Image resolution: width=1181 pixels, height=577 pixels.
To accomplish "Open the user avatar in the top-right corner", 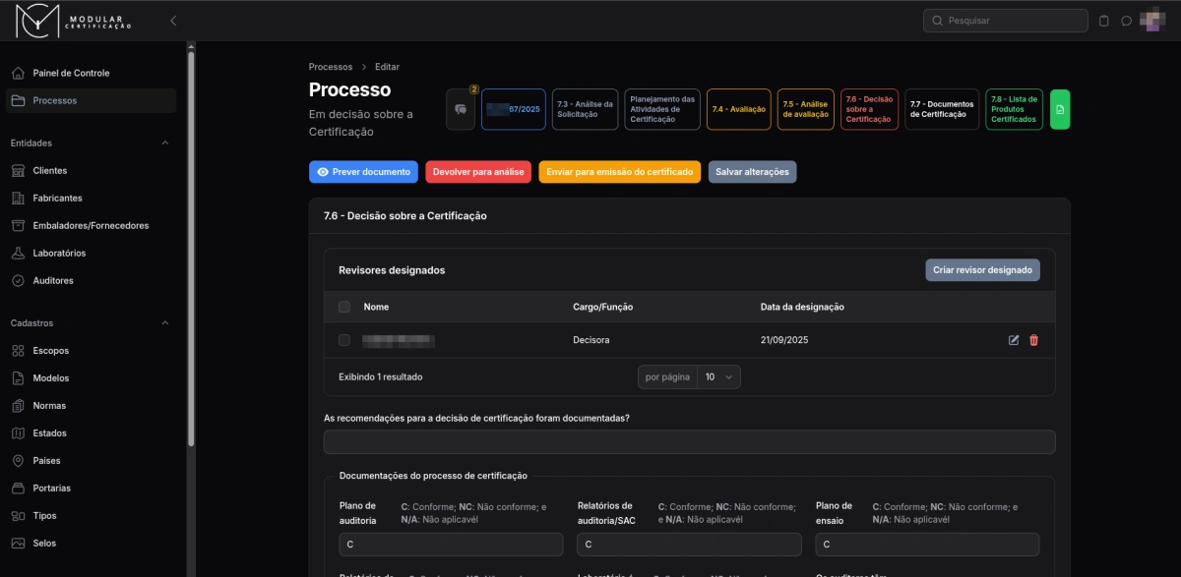I will tap(1154, 20).
